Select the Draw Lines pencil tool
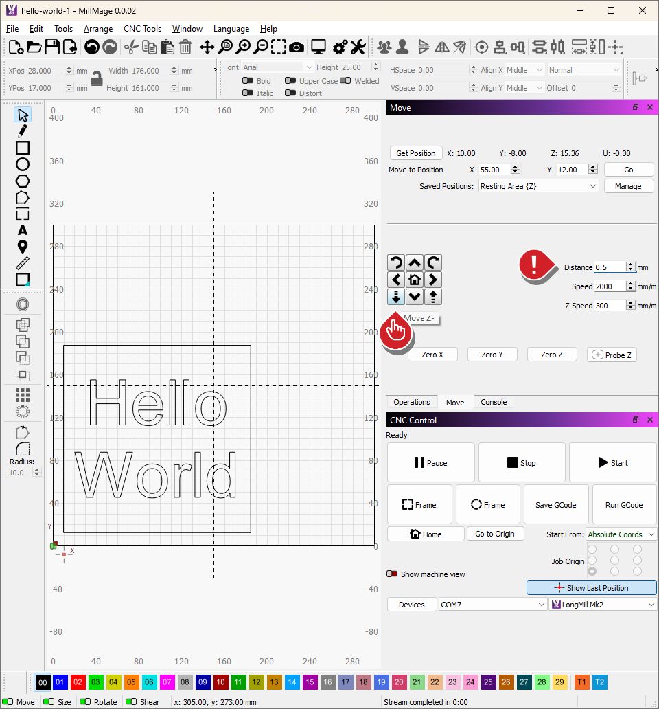This screenshot has height=709, width=659. point(23,131)
